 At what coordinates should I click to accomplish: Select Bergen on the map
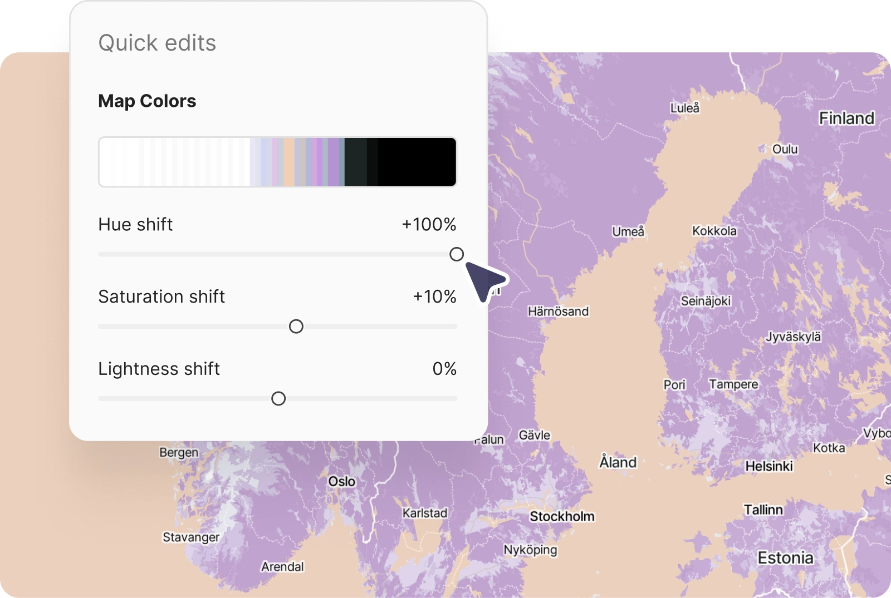(x=179, y=452)
